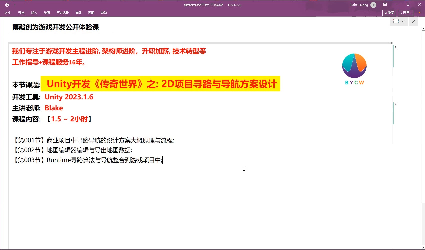Image resolution: width=425 pixels, height=250 pixels.
Task: Switch to the 开始 ribbon tab
Action: pyautogui.click(x=21, y=13)
